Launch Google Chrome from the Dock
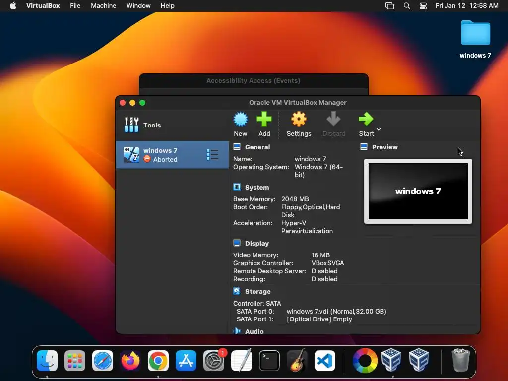Image resolution: width=508 pixels, height=381 pixels. [x=158, y=360]
